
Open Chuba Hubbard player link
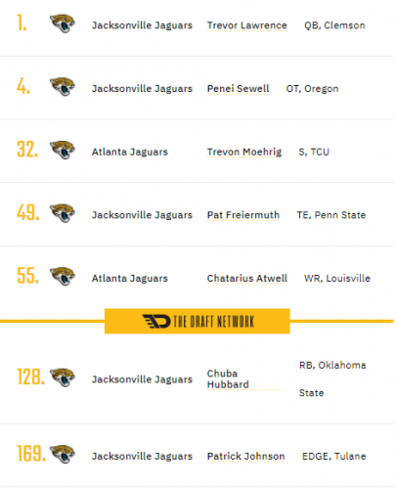coord(228,378)
